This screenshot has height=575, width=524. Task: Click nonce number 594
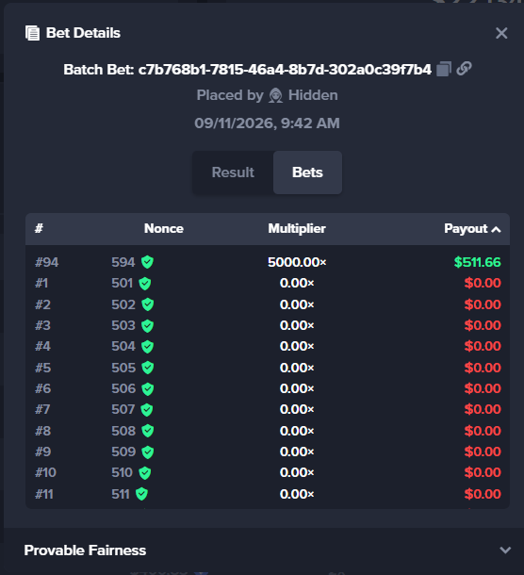(x=123, y=262)
